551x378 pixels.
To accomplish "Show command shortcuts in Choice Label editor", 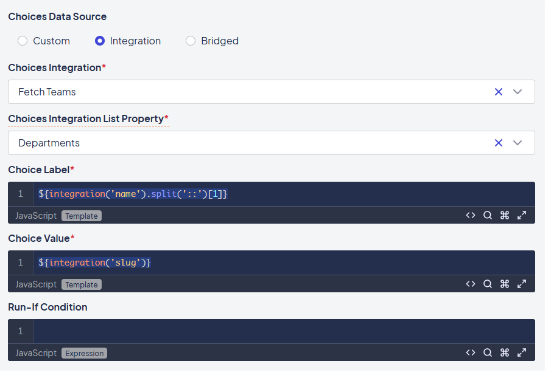I will point(505,215).
